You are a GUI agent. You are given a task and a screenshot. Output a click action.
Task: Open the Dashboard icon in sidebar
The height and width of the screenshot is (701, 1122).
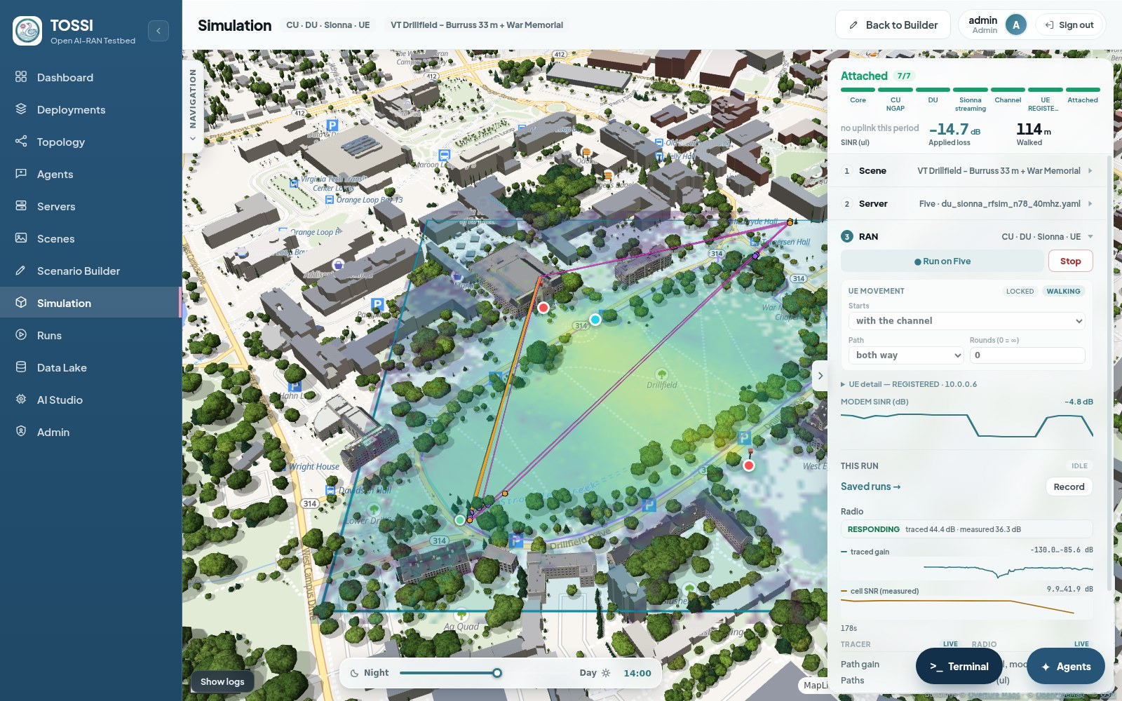(21, 77)
